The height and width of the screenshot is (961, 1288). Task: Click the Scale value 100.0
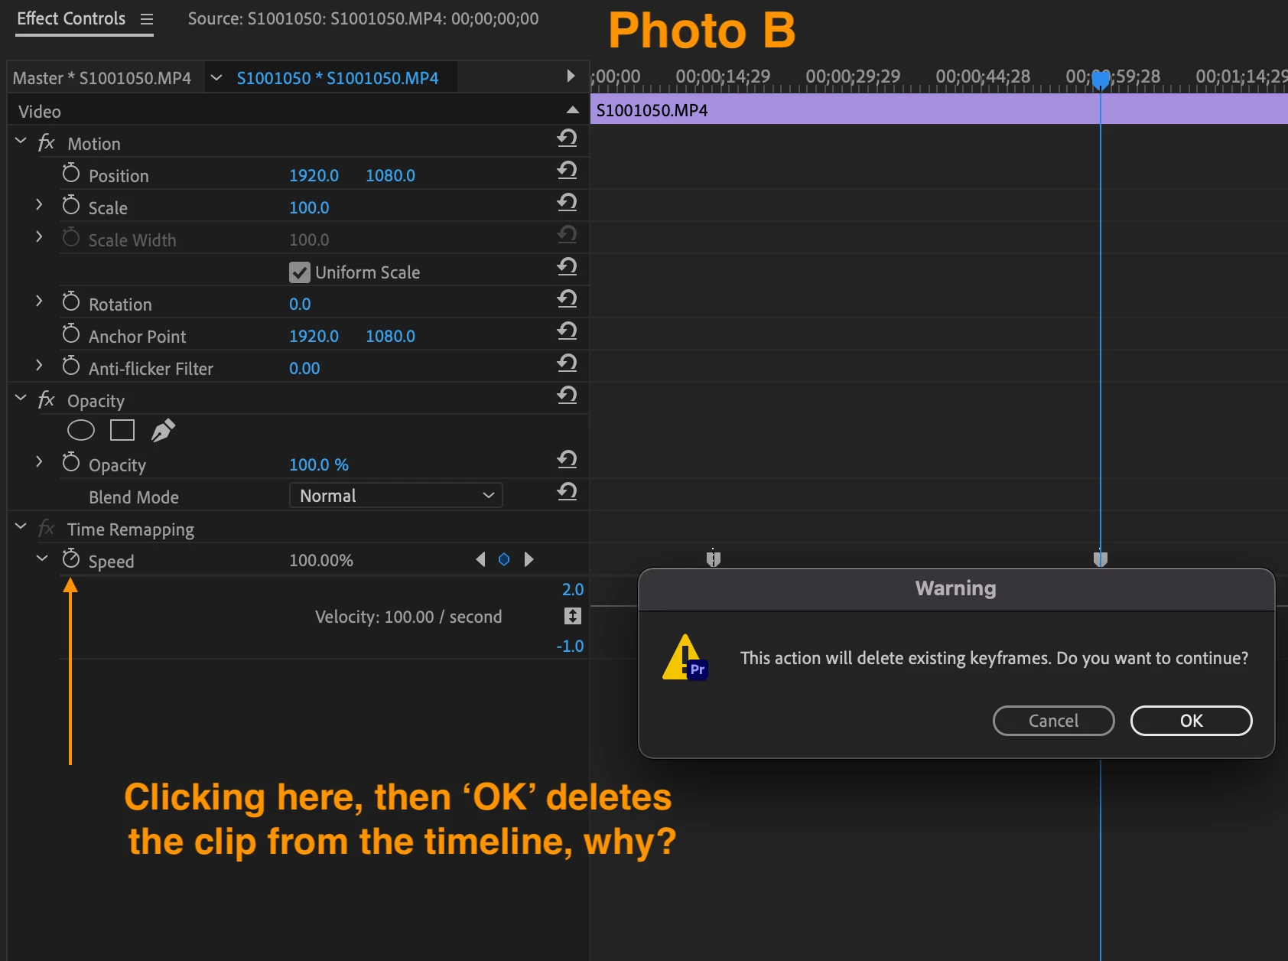coord(309,207)
